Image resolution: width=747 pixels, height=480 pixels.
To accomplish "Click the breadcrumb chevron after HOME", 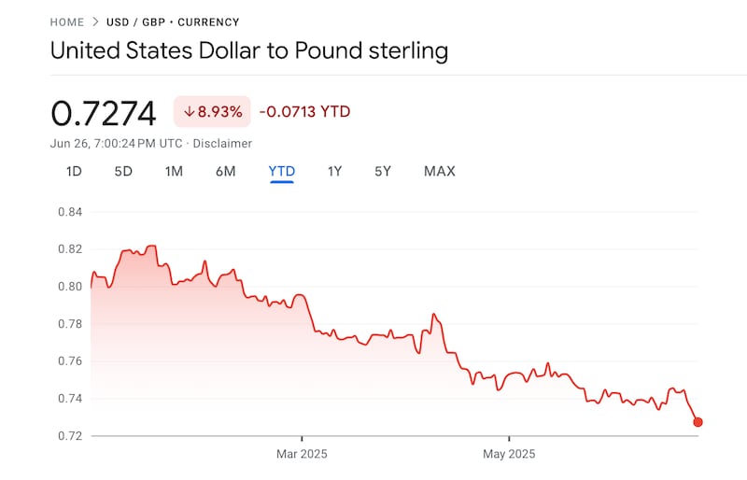I will point(93,21).
